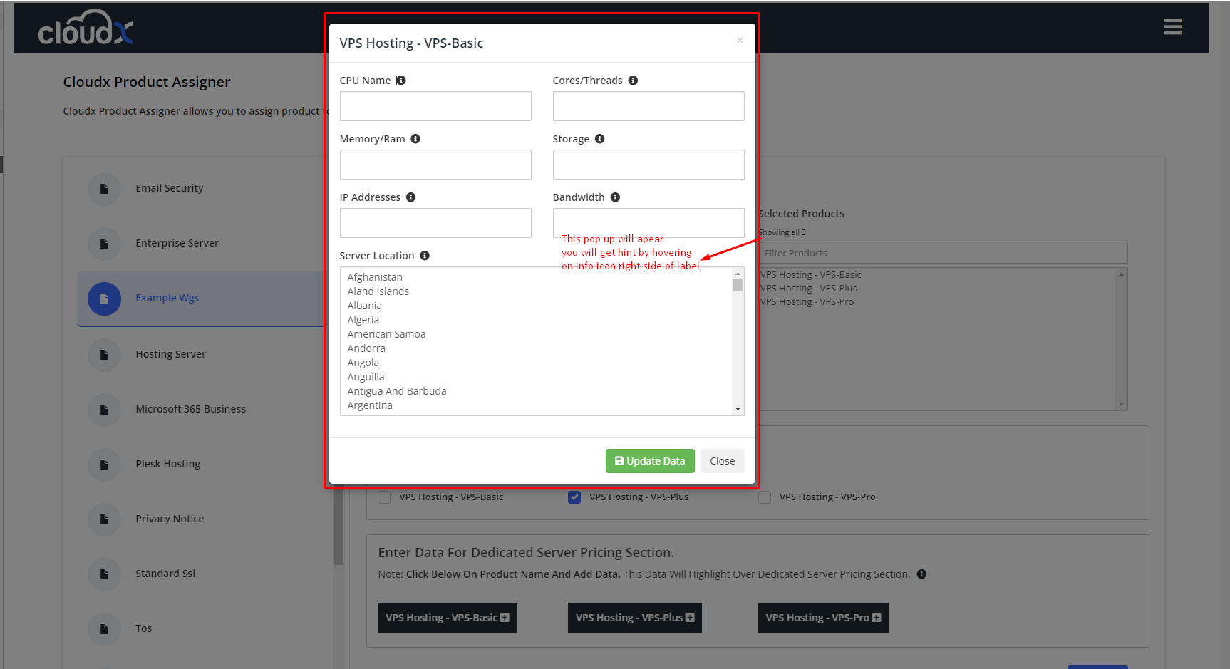The height and width of the screenshot is (669, 1230).
Task: Select Hosting Server in the sidebar
Action: tap(170, 354)
